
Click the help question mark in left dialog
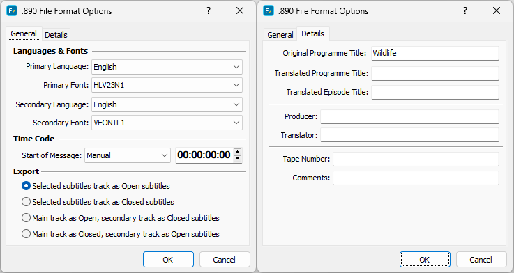click(x=208, y=11)
